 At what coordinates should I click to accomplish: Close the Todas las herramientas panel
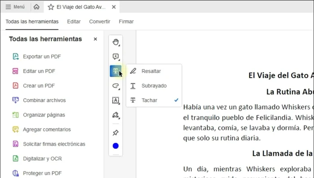pos(95,39)
